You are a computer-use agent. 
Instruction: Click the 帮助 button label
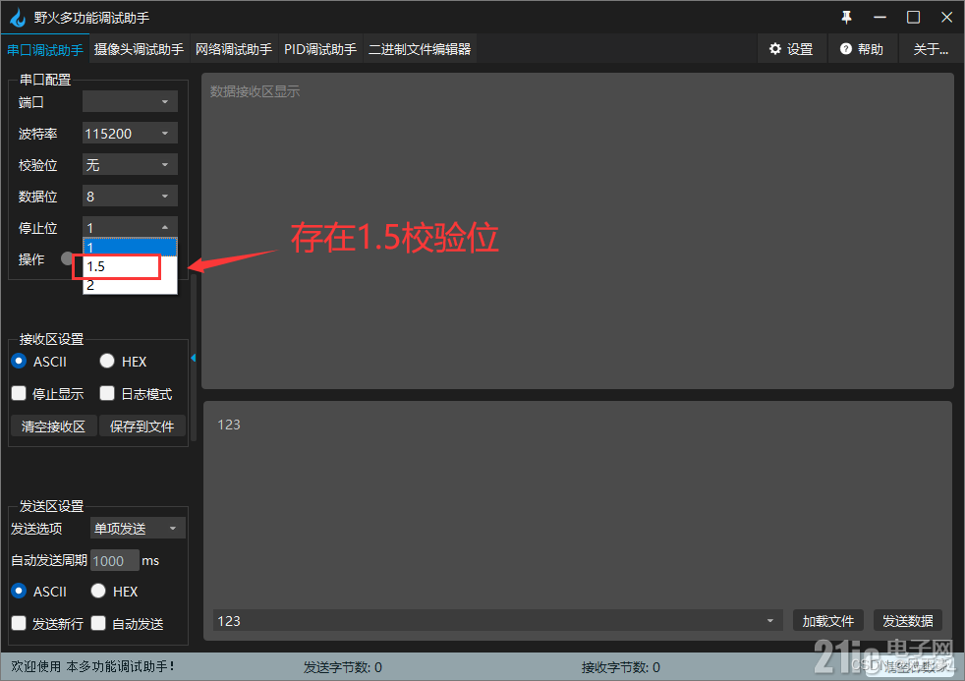[x=871, y=49]
